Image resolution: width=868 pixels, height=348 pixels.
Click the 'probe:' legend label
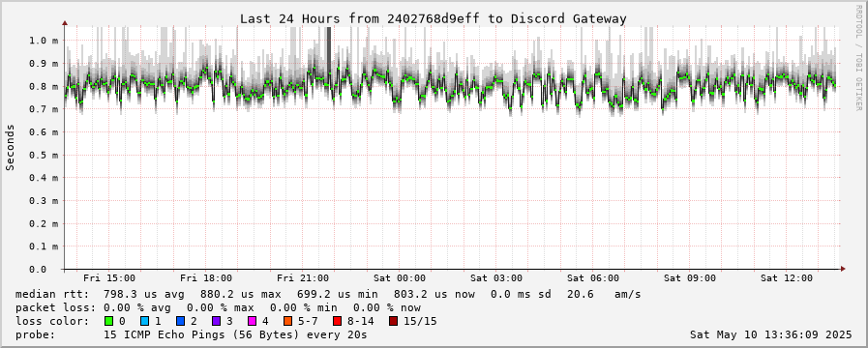36,334
